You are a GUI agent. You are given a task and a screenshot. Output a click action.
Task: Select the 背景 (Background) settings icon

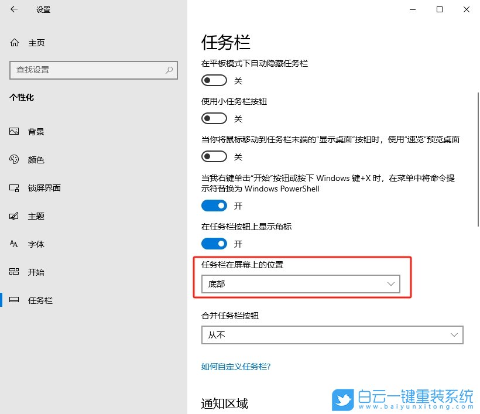[15, 131]
